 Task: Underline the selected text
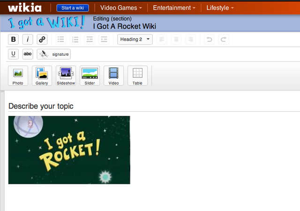point(13,54)
